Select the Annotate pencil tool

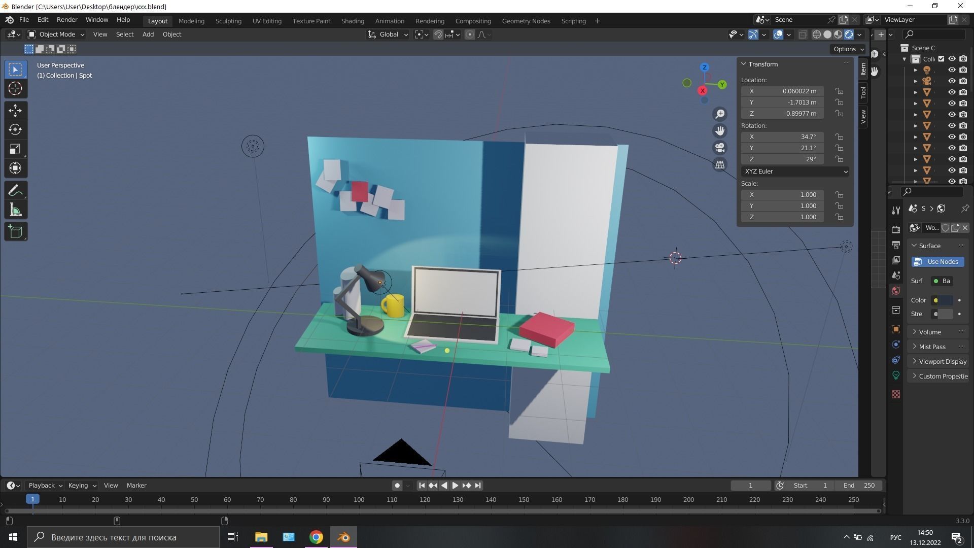(15, 191)
